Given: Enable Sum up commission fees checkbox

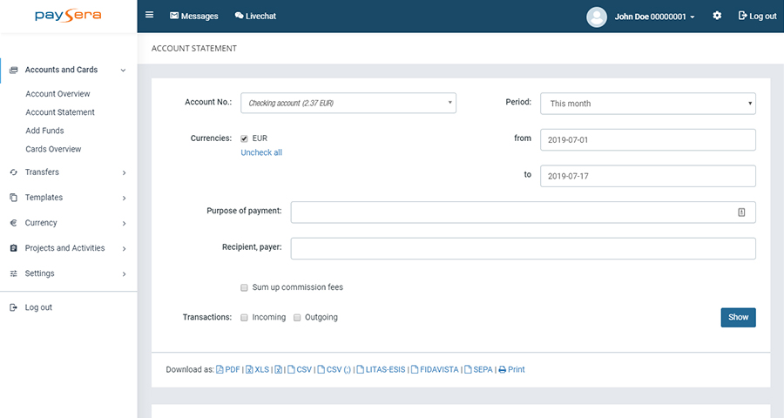Looking at the screenshot, I should pos(245,287).
